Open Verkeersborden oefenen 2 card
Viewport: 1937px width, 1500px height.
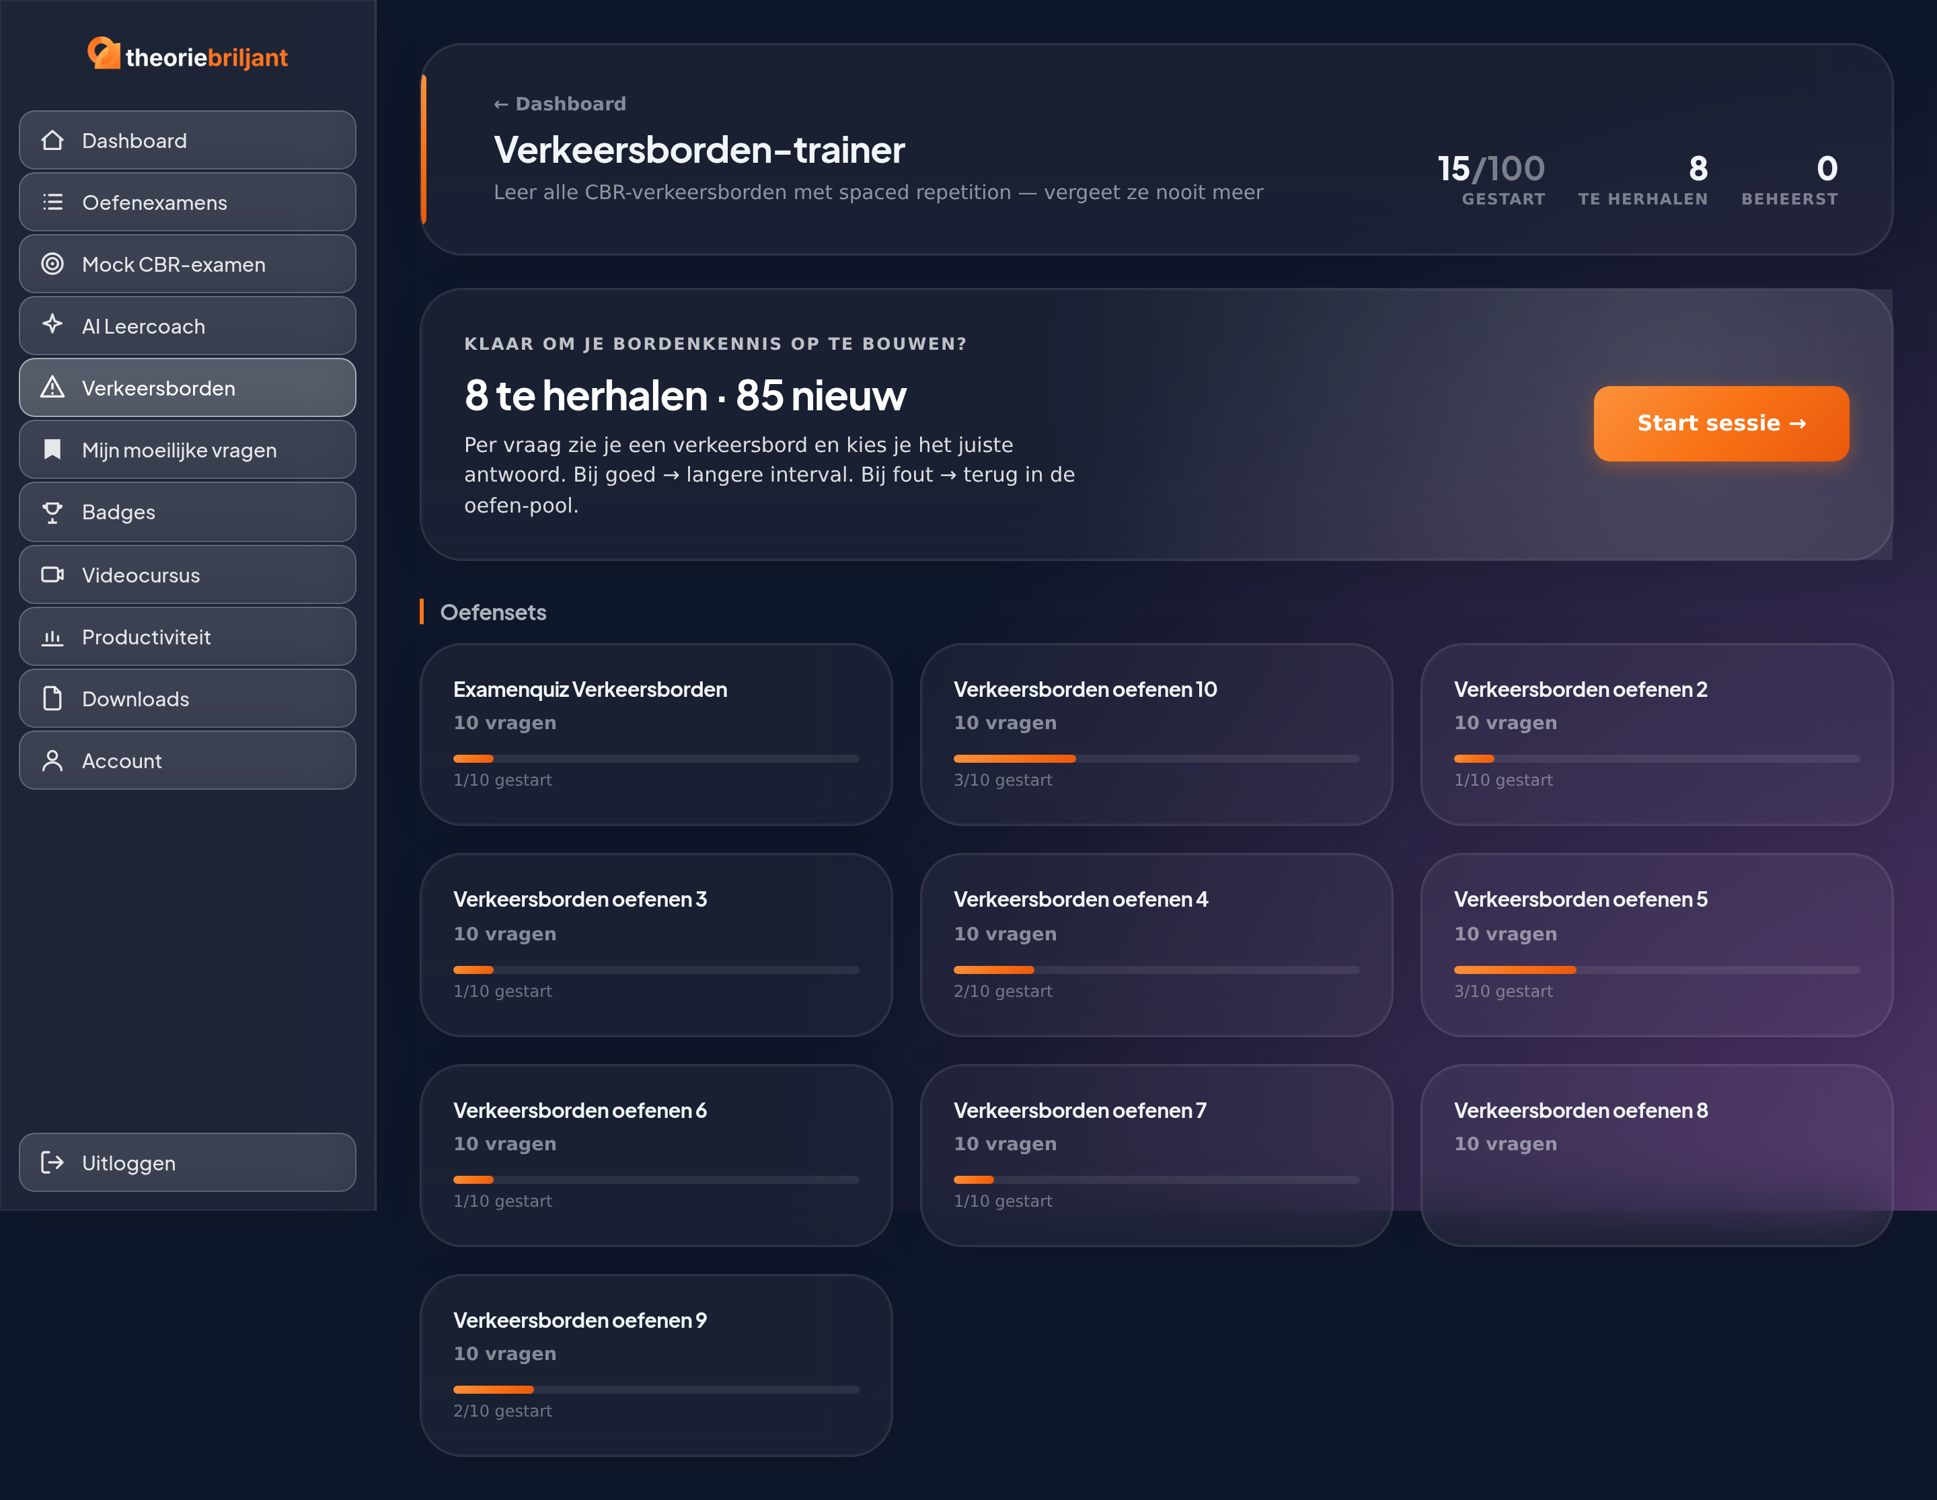click(x=1657, y=735)
